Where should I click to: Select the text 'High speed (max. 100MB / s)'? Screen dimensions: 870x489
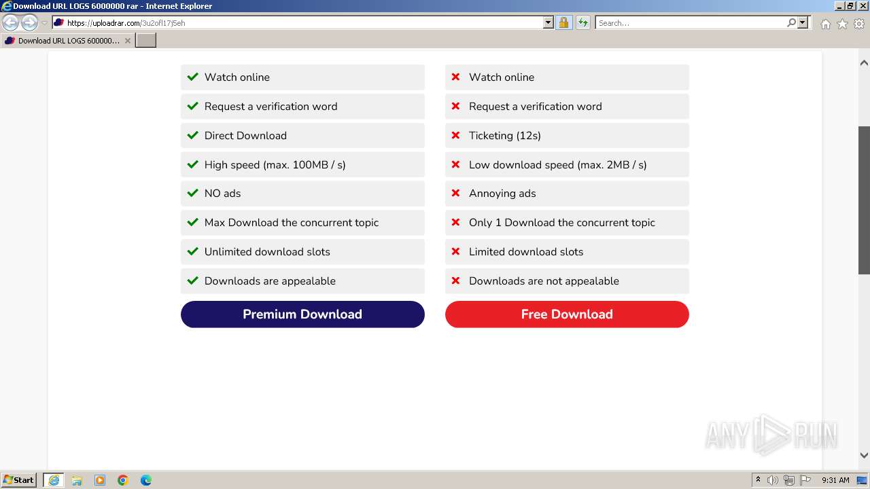pos(275,164)
